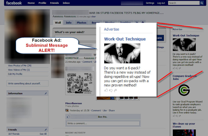Add a new tab with plus button
This screenshot has height=136, width=208.
[x=143, y=22]
